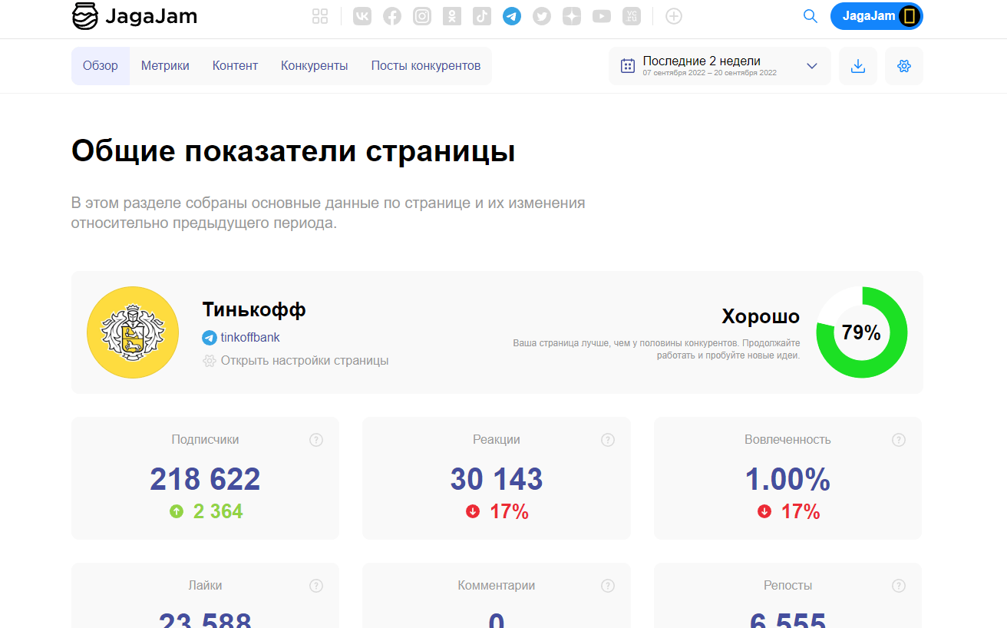Open the all-networks grid view icon
Screen dimensions: 1007x628
click(x=320, y=16)
